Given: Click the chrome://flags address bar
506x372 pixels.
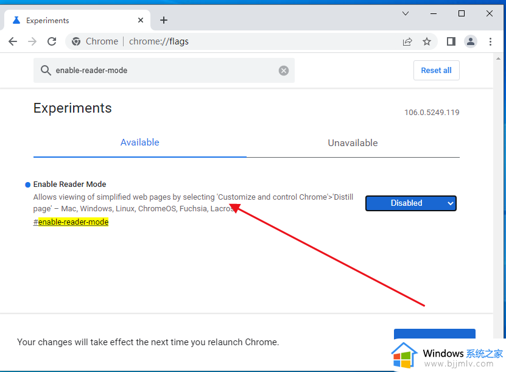Looking at the screenshot, I should point(251,41).
